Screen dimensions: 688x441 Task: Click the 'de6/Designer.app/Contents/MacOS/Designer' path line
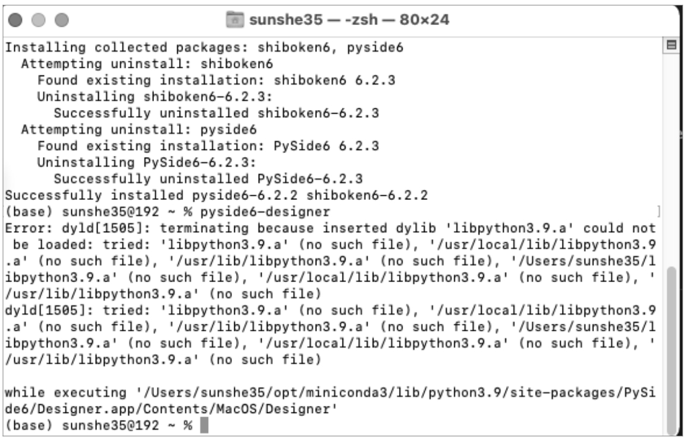pos(171,409)
